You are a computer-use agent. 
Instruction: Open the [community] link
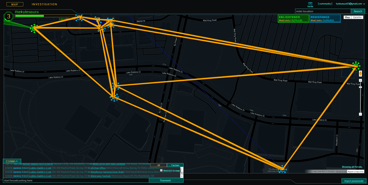pos(325,4)
